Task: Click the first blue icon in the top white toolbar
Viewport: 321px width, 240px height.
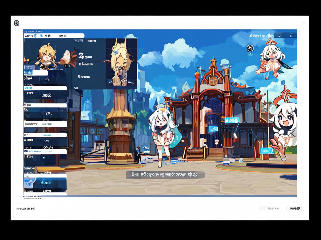Action: (36, 36)
